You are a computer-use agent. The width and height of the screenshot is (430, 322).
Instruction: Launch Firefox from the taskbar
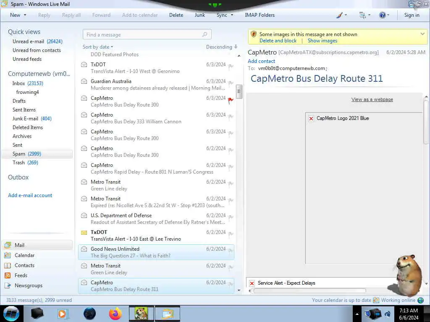point(115,314)
